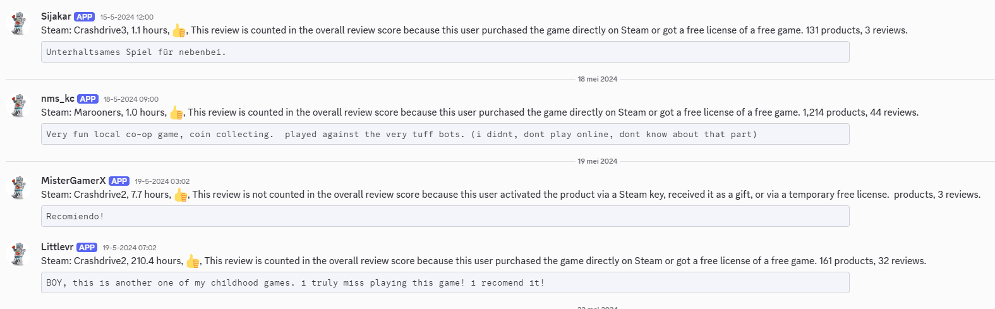The height and width of the screenshot is (309, 995).
Task: Open the Sijakar username profile
Action: (56, 16)
